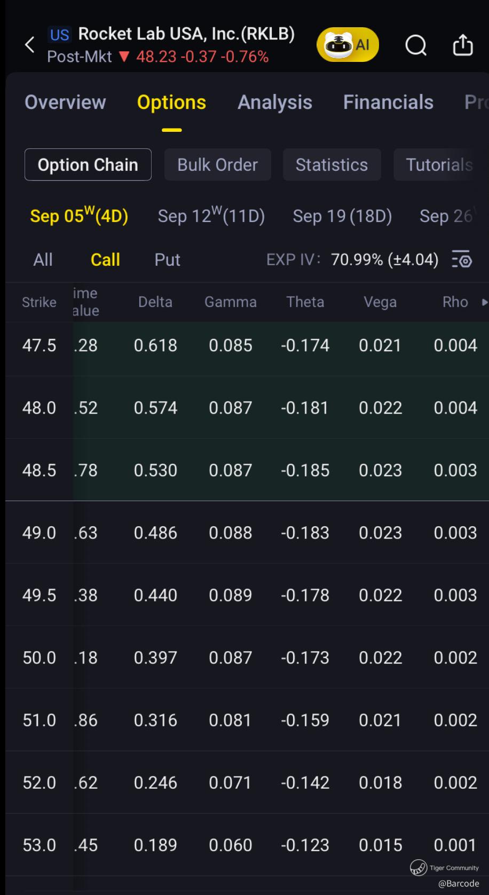
Task: Open the Bulk Order view
Action: [217, 165]
